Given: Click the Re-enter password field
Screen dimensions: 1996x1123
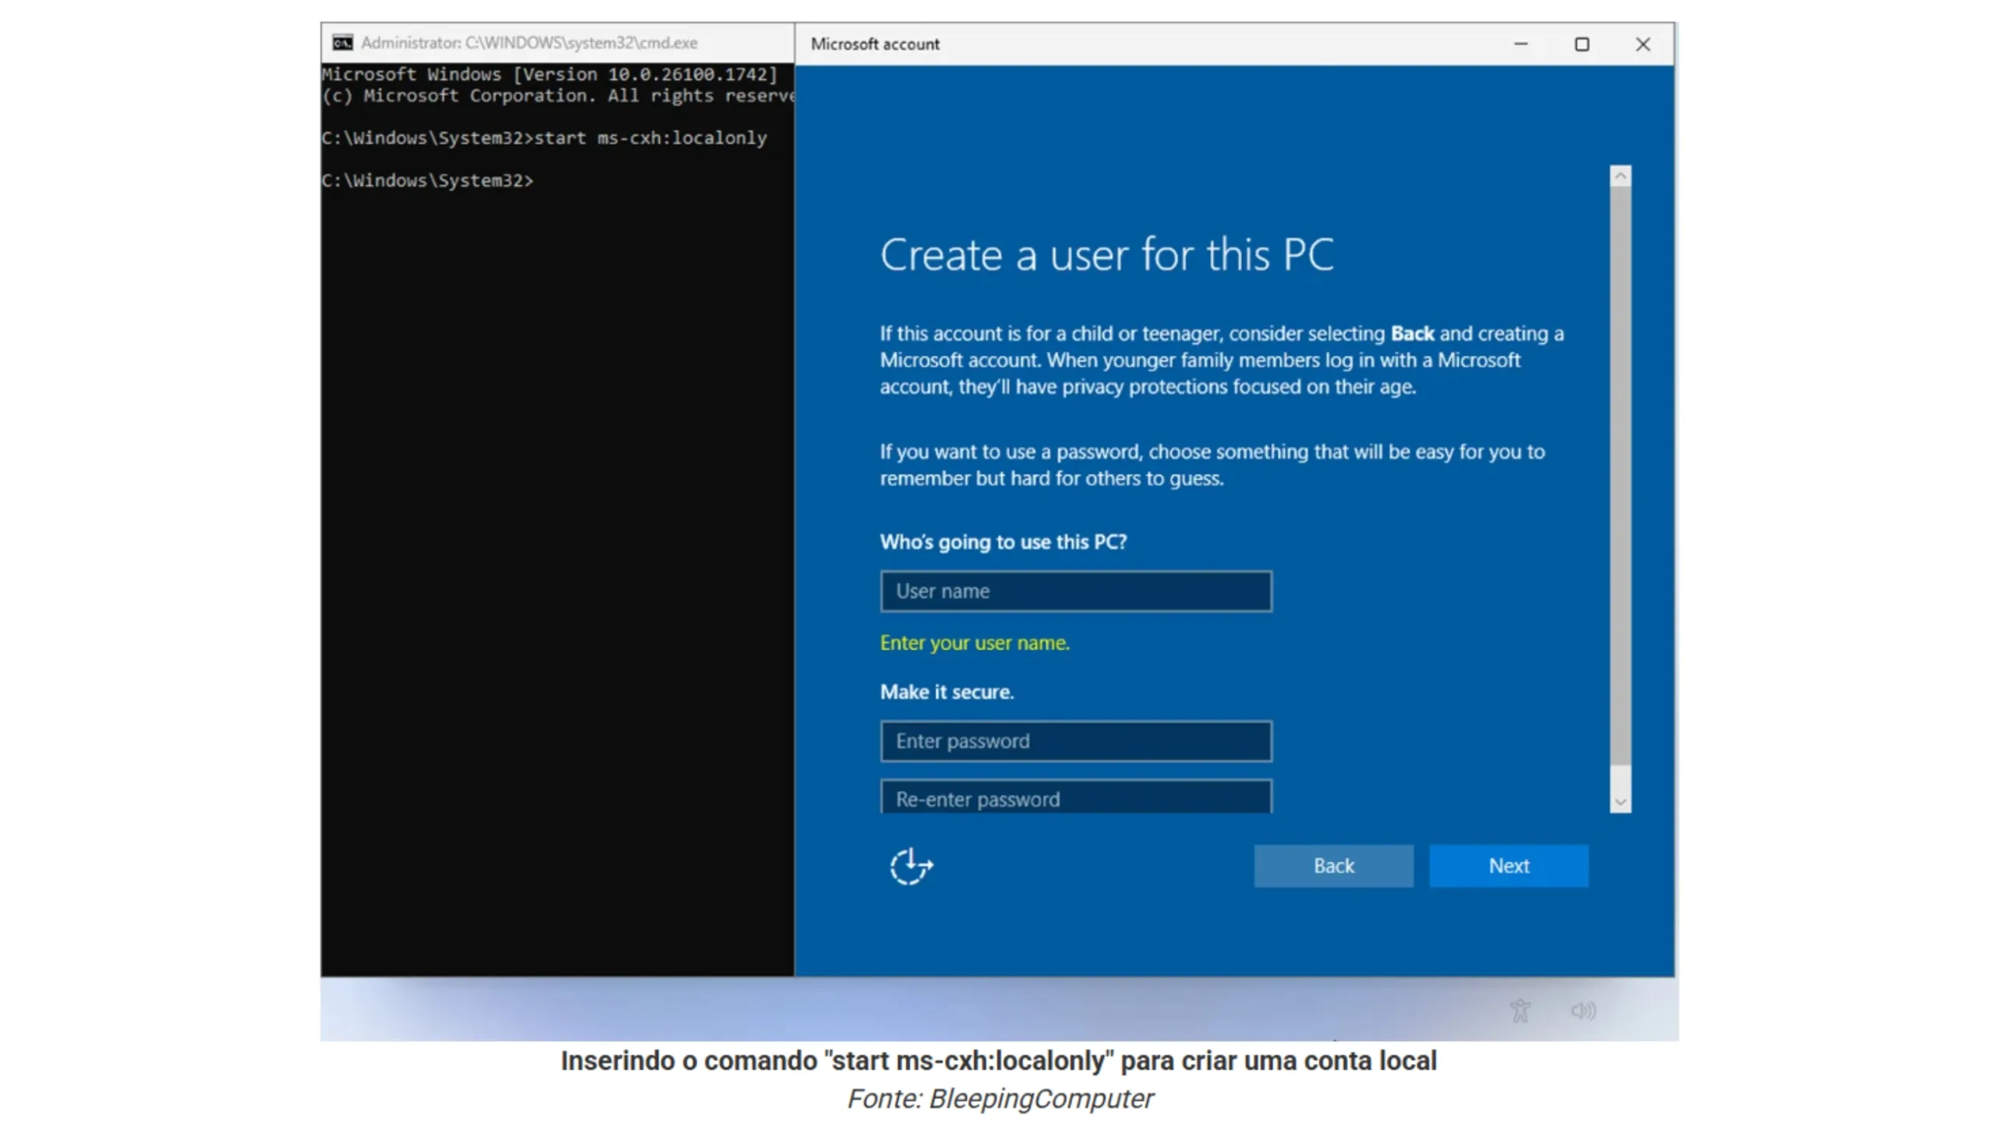Looking at the screenshot, I should [x=1076, y=797].
